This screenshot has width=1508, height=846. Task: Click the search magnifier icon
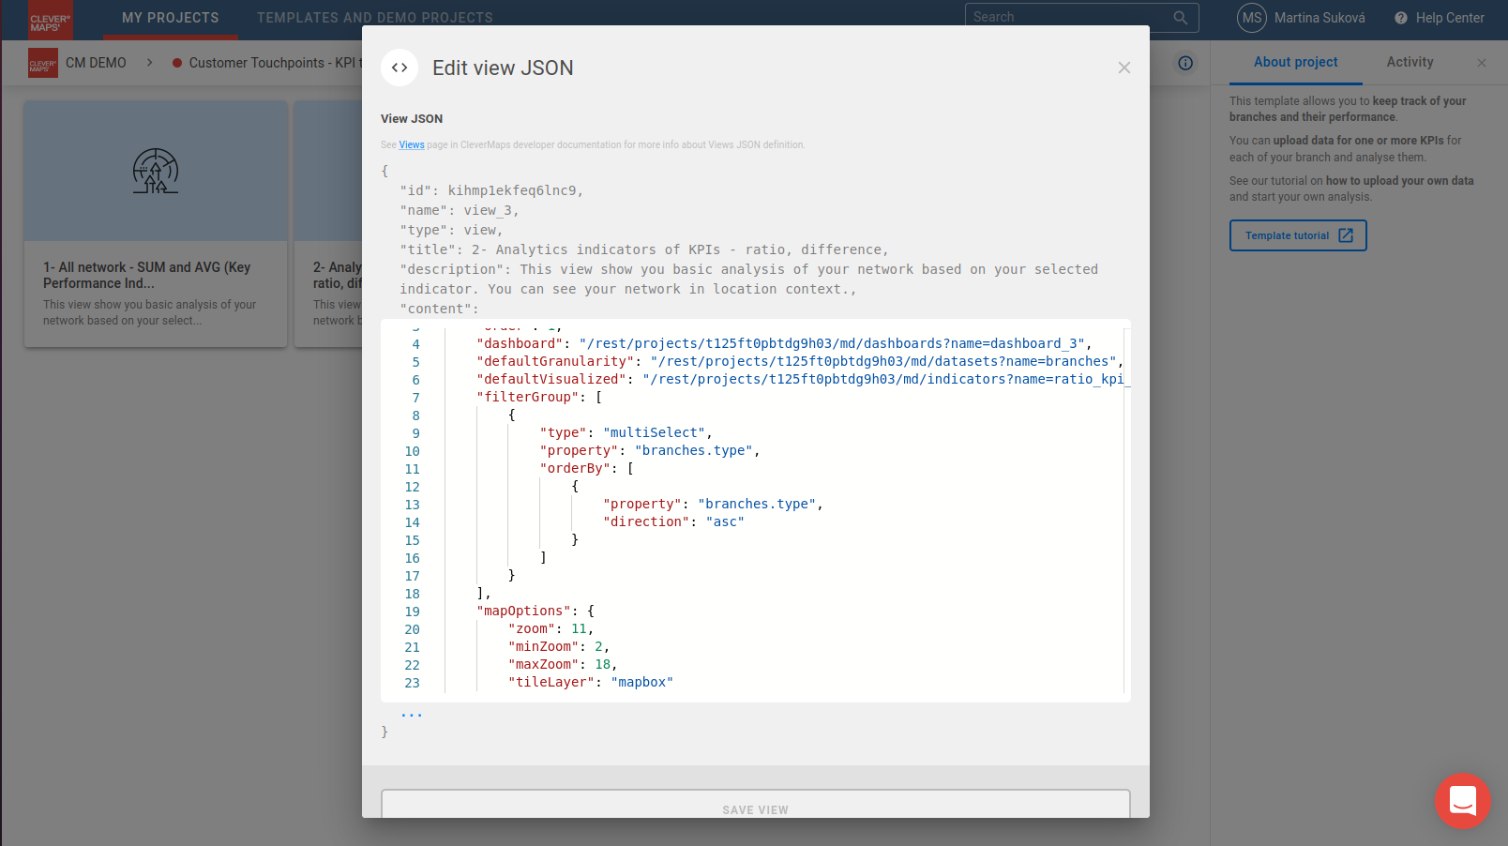point(1180,18)
